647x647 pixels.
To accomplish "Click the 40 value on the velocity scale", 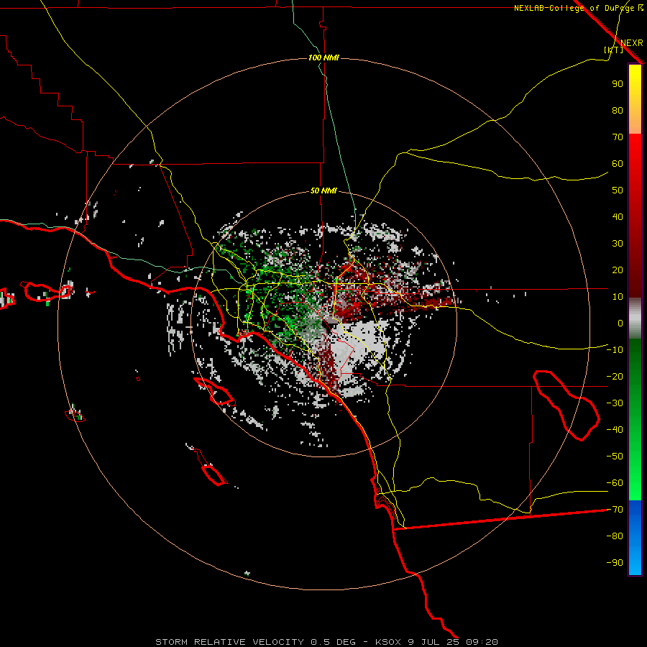I will pyautogui.click(x=618, y=217).
